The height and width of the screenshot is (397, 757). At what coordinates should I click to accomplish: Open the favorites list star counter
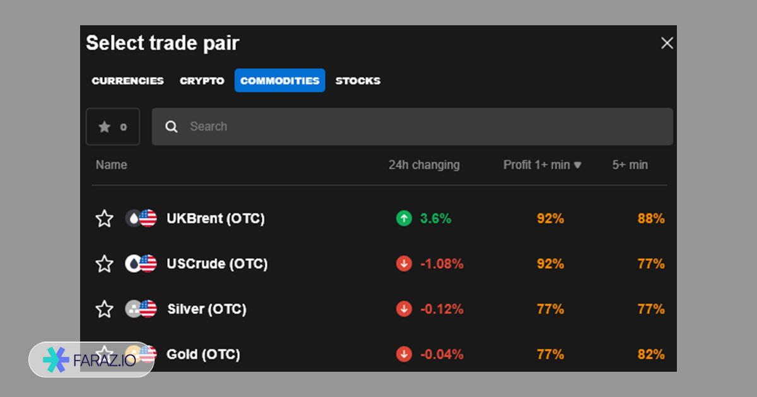(113, 127)
